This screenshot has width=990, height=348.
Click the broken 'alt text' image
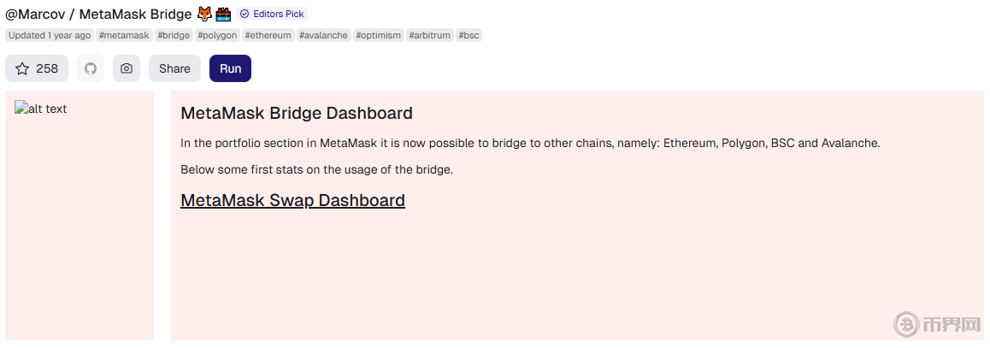click(x=41, y=109)
